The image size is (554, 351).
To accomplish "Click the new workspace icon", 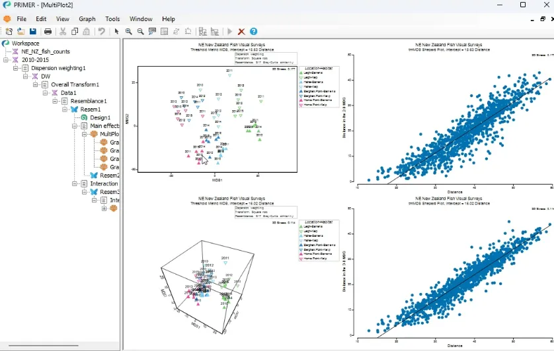I will tap(9, 32).
